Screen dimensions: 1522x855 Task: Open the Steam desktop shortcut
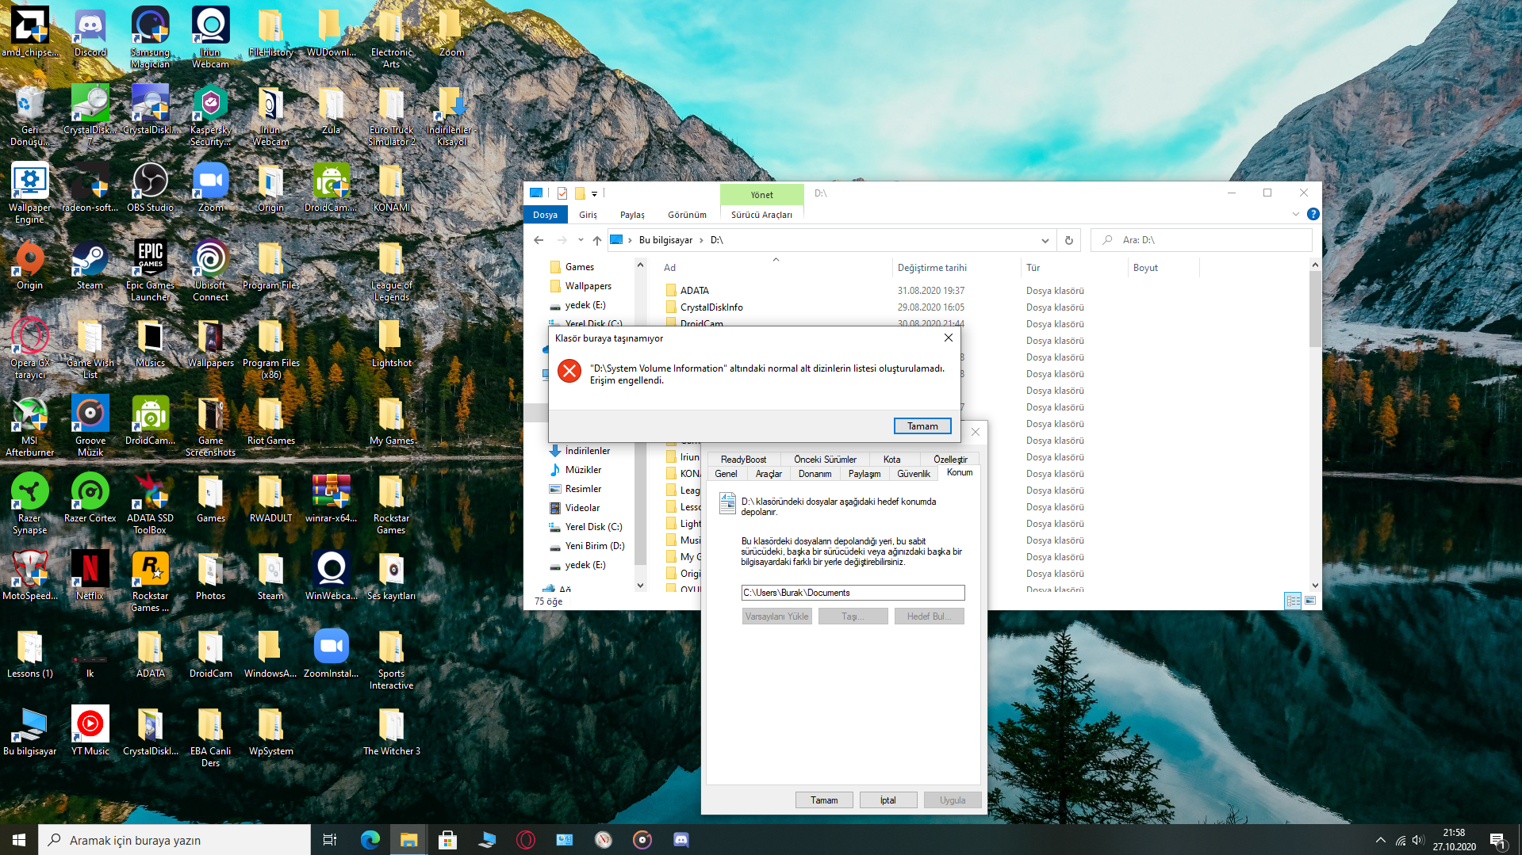click(90, 265)
